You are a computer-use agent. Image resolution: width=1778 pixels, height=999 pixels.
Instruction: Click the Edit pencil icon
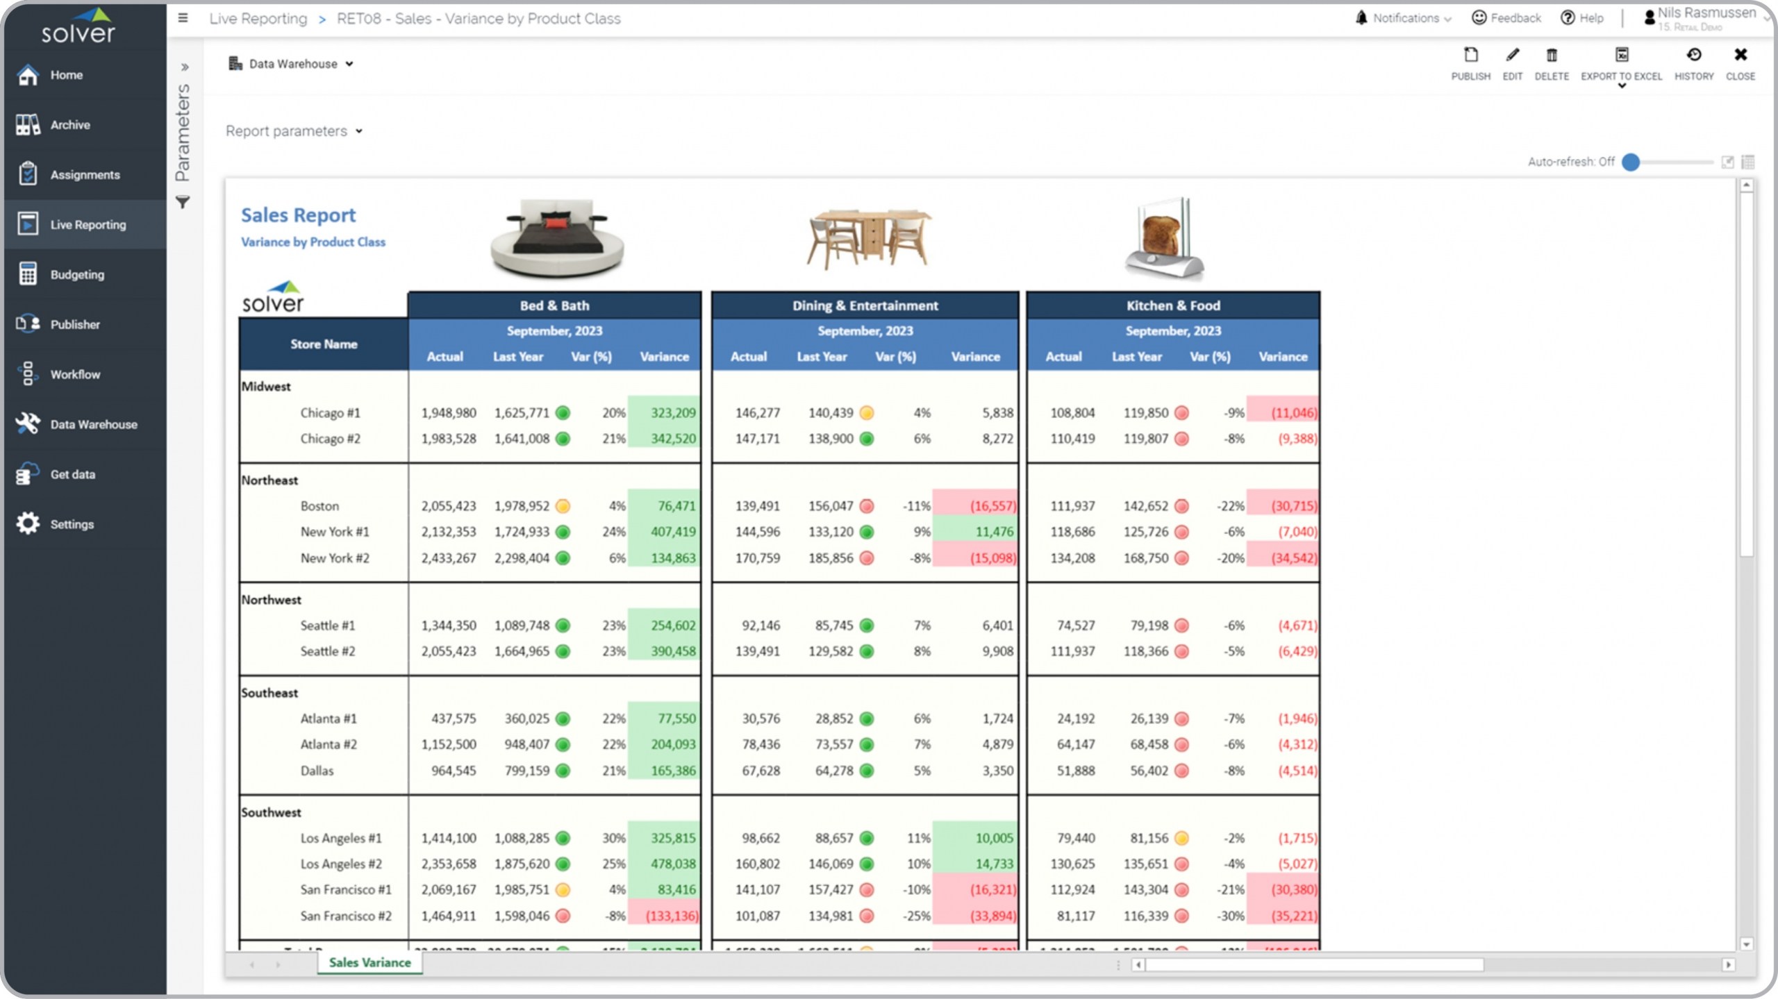point(1512,56)
